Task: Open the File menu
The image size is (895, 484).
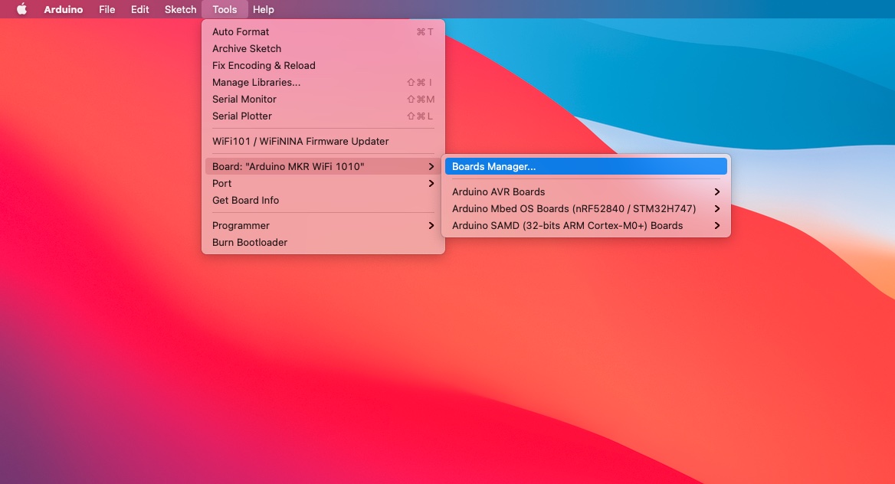Action: tap(107, 9)
